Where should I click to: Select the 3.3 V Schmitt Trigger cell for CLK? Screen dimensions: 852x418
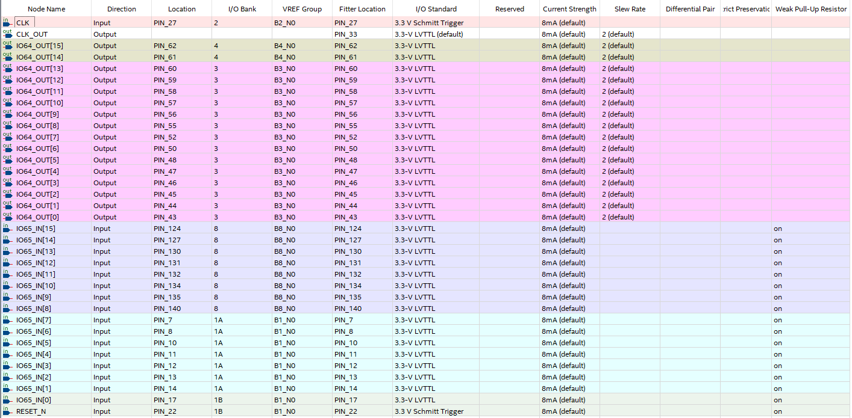click(x=436, y=22)
